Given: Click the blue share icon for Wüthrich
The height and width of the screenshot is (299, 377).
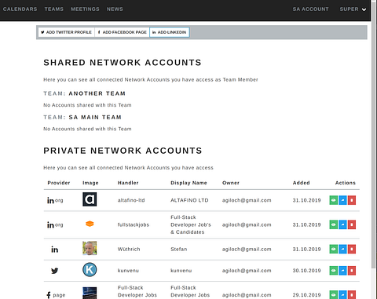Looking at the screenshot, I should click(342, 249).
